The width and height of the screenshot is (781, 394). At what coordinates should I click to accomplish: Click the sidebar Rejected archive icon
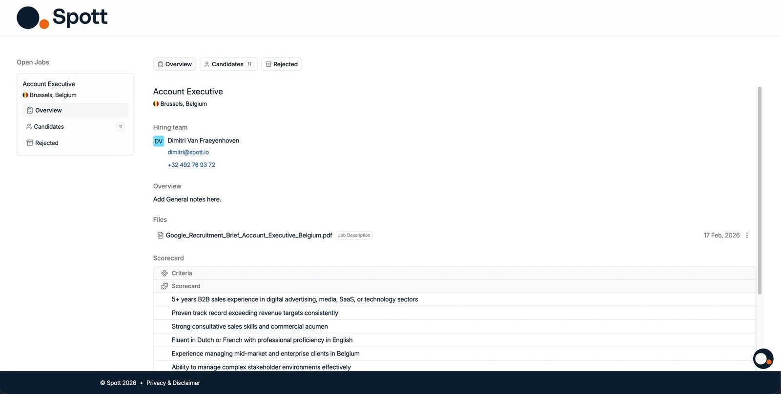(x=30, y=143)
